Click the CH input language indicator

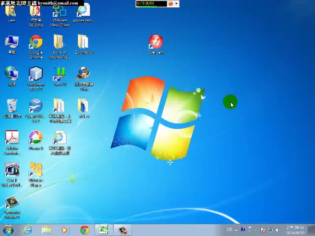click(x=229, y=230)
